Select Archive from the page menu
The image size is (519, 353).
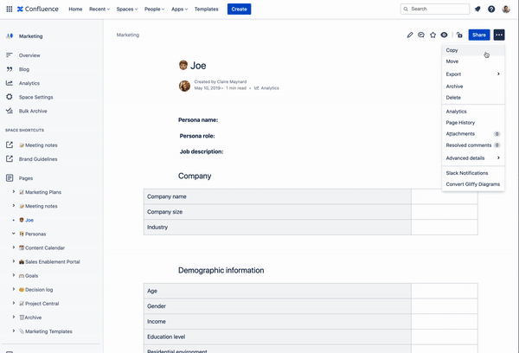coord(473,87)
